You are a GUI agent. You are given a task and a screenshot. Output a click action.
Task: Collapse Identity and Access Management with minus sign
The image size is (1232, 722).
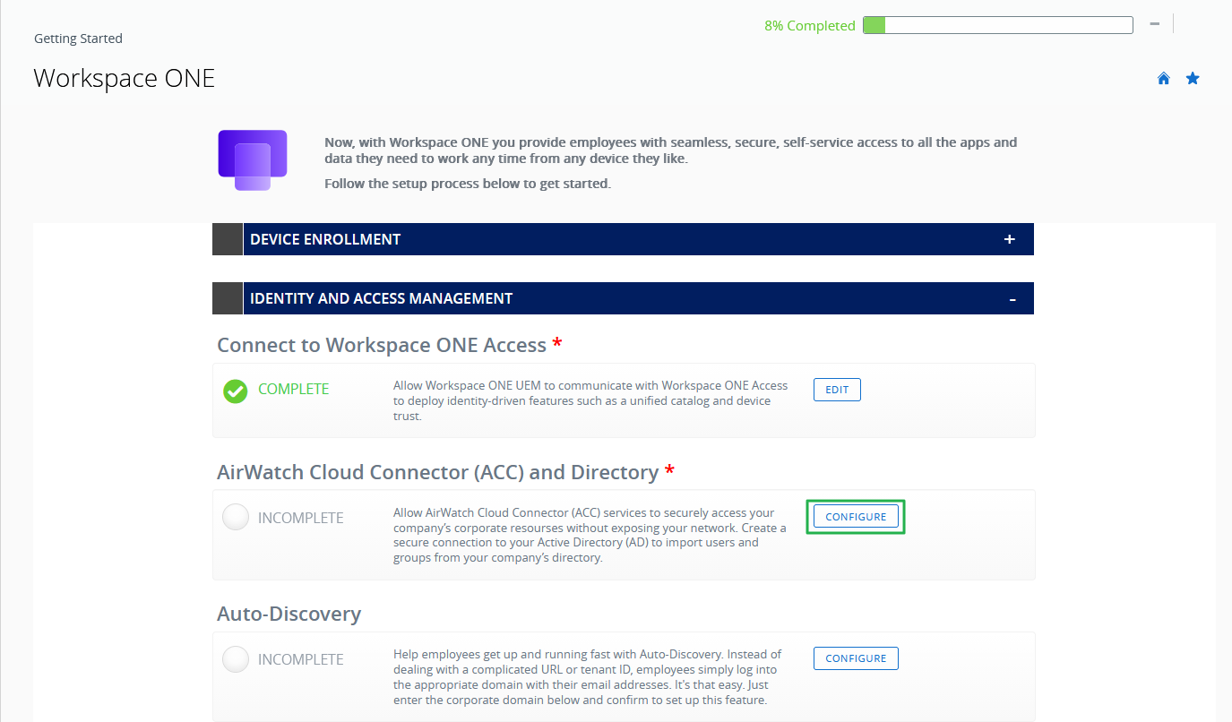click(1012, 299)
